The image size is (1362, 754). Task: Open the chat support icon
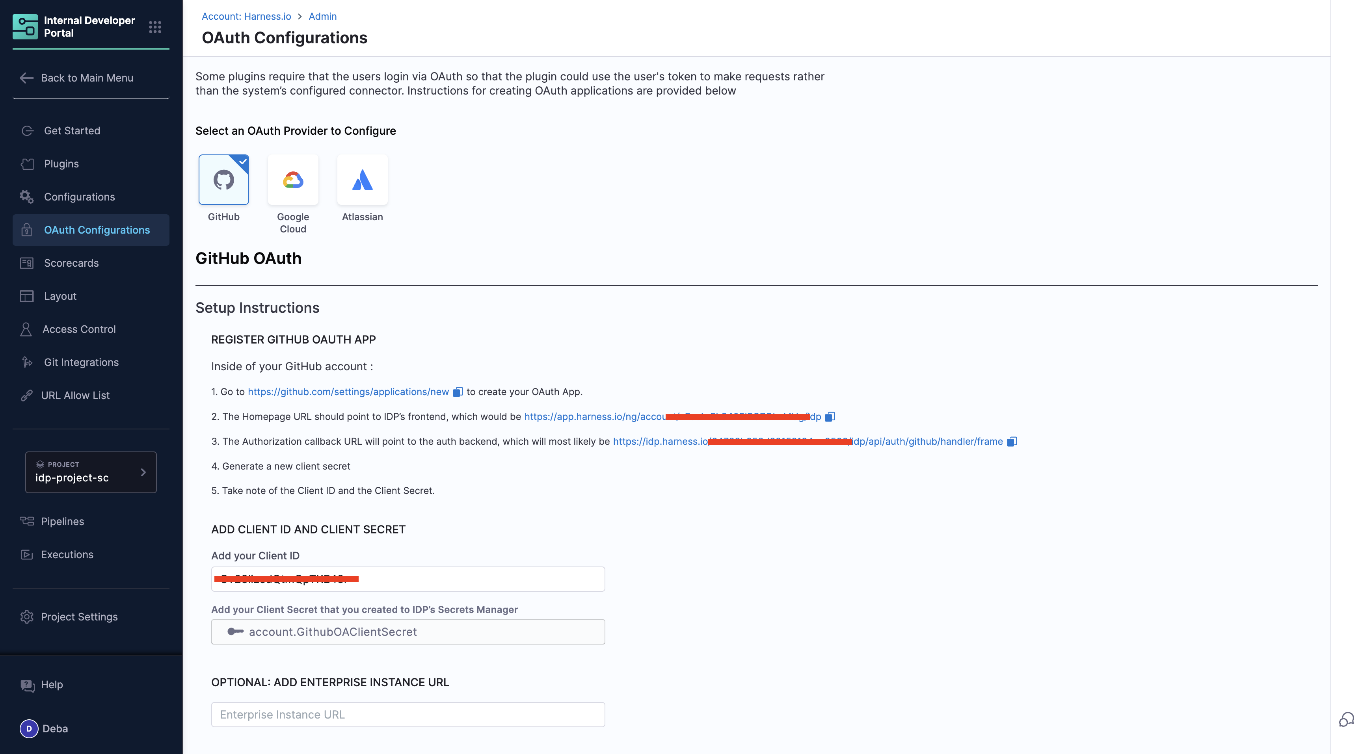tap(1346, 719)
